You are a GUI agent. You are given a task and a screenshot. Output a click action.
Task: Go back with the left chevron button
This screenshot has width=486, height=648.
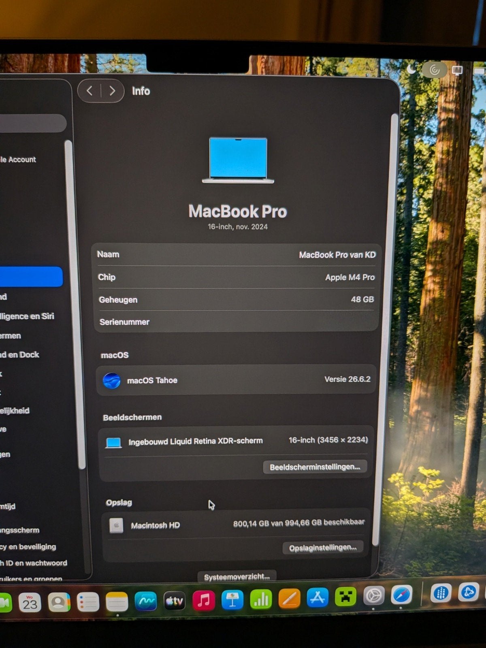pos(90,91)
